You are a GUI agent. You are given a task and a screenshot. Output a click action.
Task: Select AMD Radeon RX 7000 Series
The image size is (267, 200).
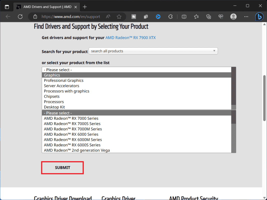71,118
